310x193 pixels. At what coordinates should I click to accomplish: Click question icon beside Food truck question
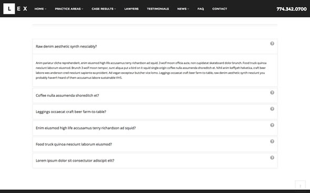coord(272,141)
